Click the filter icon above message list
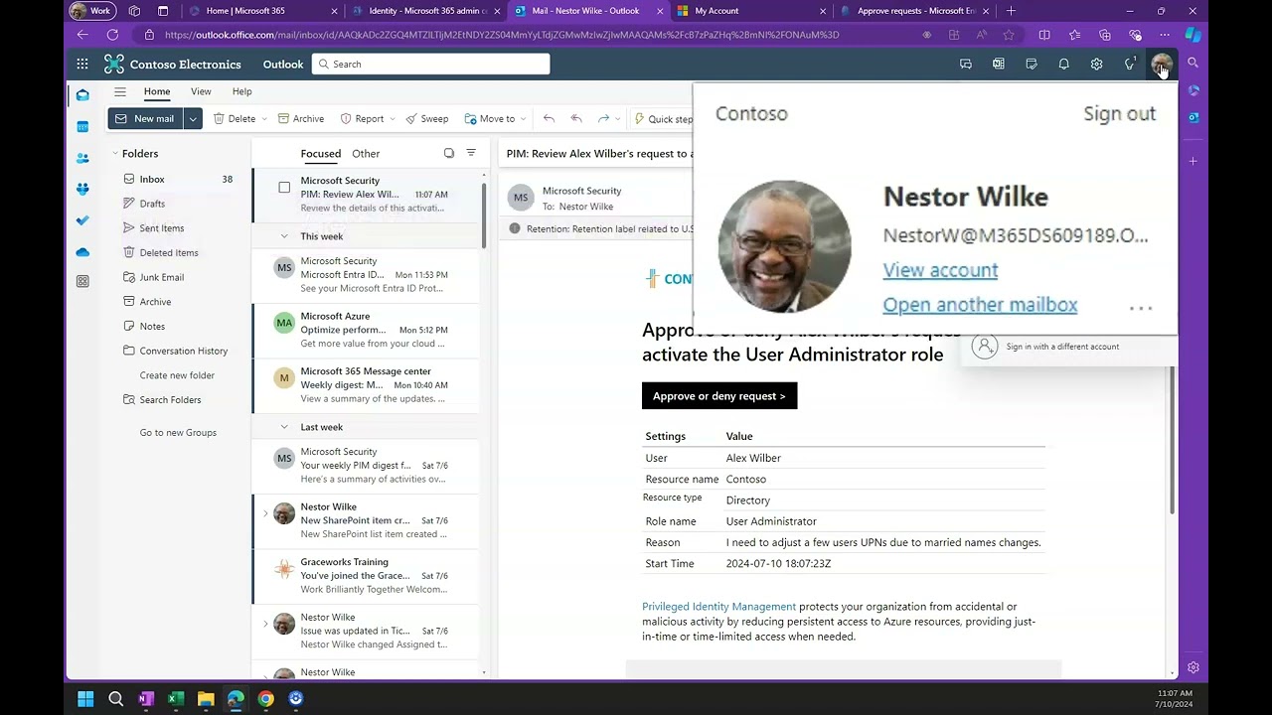 (x=471, y=153)
